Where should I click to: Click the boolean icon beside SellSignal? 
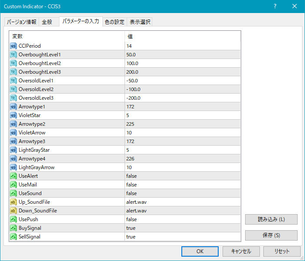coord(13,237)
